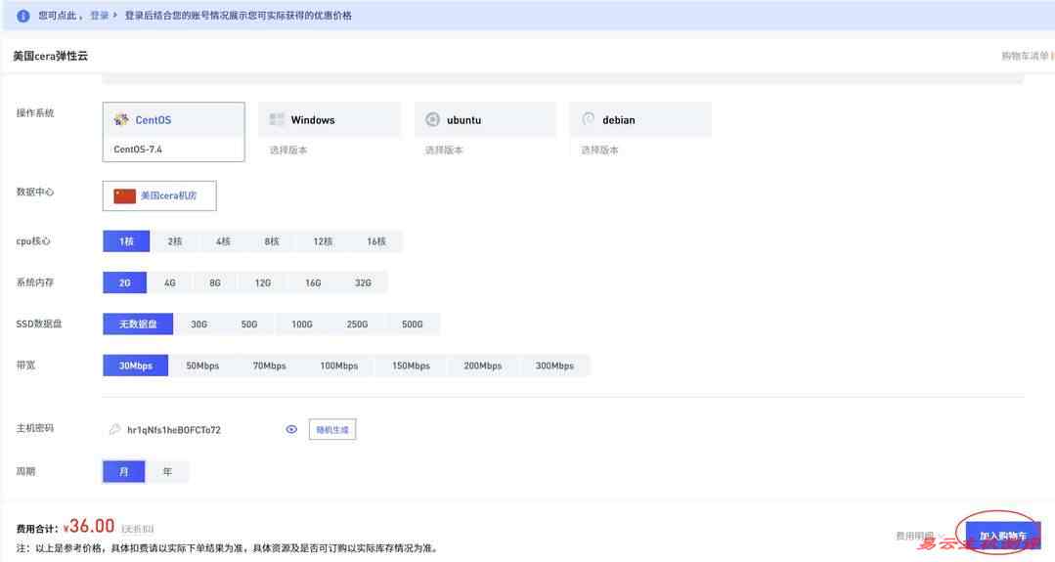The height and width of the screenshot is (562, 1055).
Task: Choose the Windows logo option
Action: (x=277, y=119)
